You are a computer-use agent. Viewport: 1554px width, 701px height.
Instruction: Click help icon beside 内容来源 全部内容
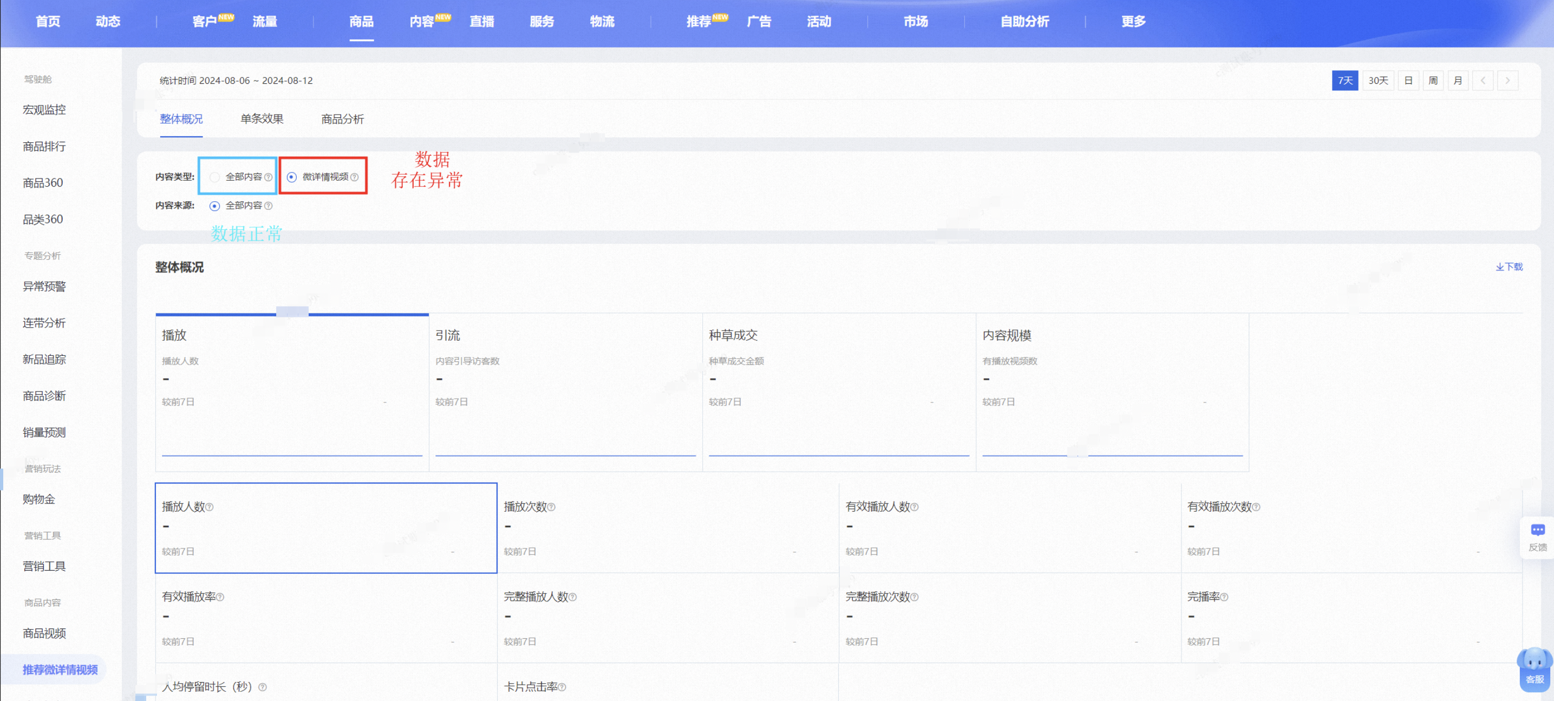tap(269, 206)
